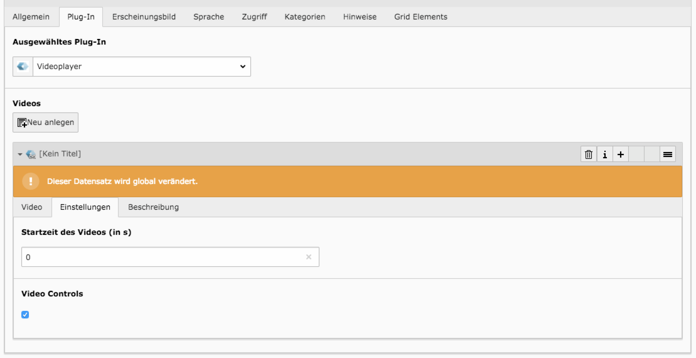The width and height of the screenshot is (696, 358).
Task: Open the Hinweise tab
Action: [360, 17]
